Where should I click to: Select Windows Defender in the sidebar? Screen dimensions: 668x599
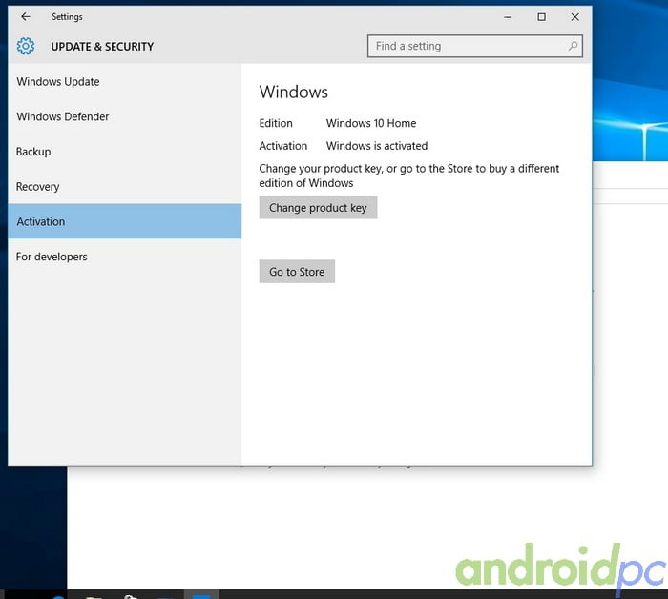click(x=63, y=117)
